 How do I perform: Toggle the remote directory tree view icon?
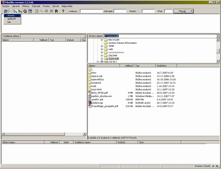pos(20,11)
